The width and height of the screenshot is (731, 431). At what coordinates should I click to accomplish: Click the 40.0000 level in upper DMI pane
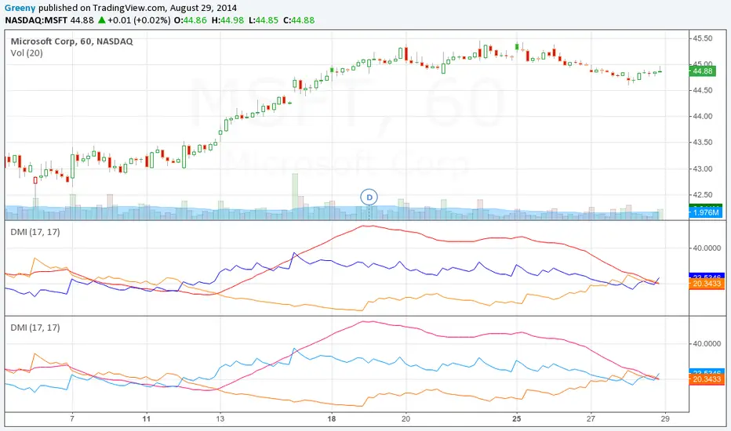(x=707, y=248)
